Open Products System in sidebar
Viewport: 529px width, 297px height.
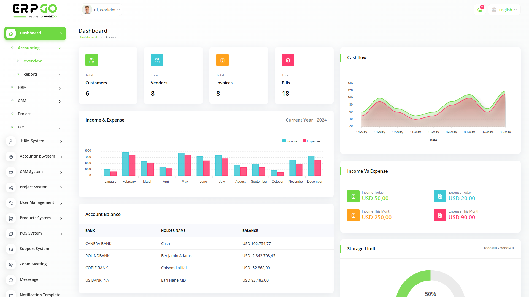coord(35,218)
